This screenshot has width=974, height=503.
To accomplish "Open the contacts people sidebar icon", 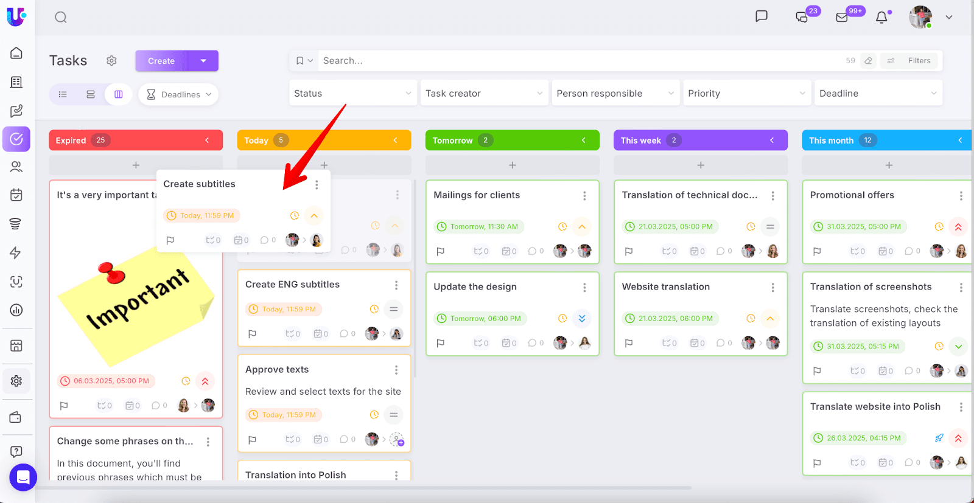I will [x=16, y=167].
